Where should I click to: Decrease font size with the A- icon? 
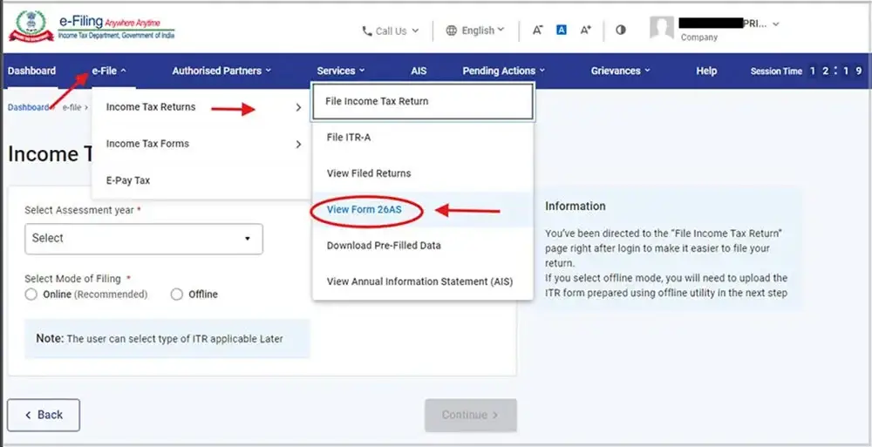[537, 30]
